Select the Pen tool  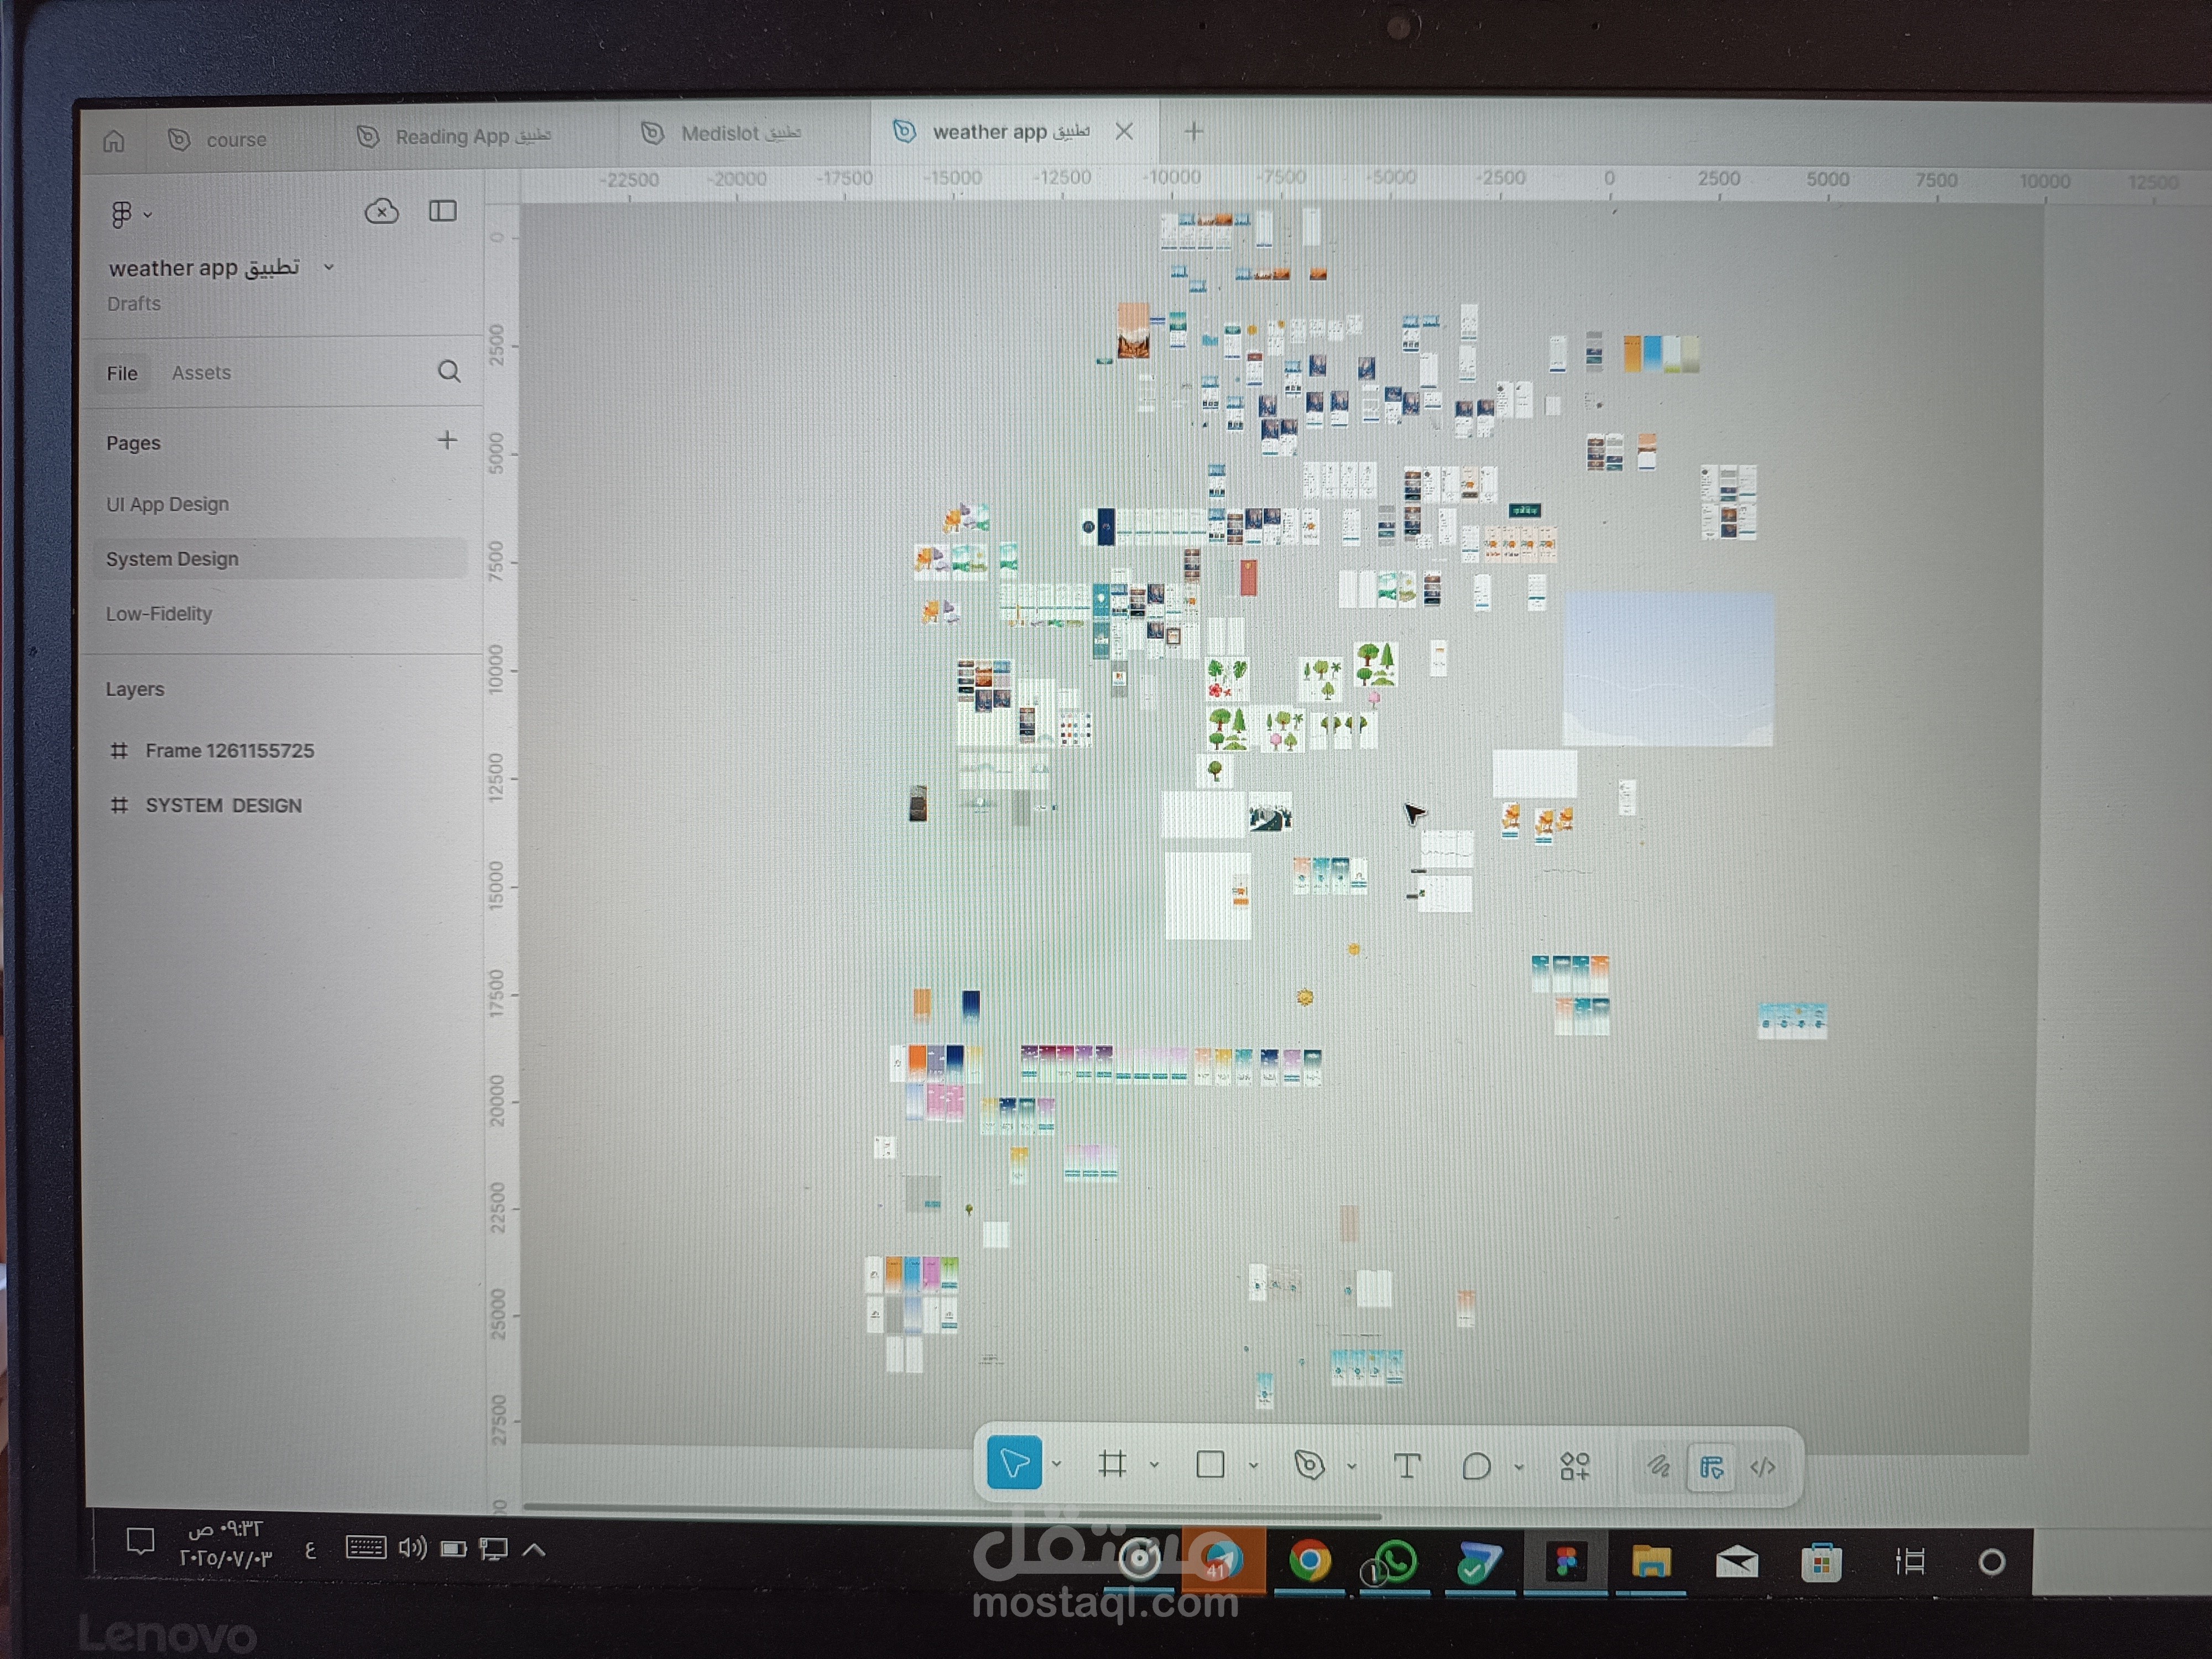(x=1309, y=1466)
